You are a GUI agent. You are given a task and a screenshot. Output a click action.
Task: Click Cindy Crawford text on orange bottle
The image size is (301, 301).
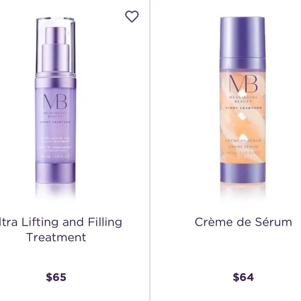coord(243,108)
